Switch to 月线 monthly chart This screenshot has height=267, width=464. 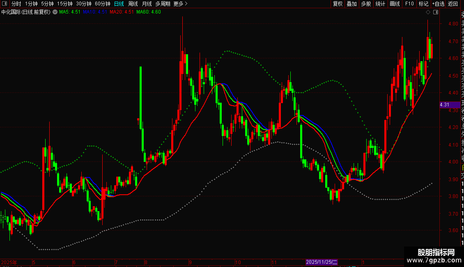pos(147,4)
